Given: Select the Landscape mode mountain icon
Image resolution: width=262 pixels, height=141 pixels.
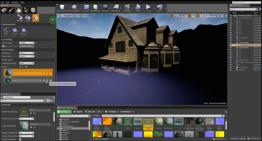Looking at the screenshot, I should (x=18, y=10).
